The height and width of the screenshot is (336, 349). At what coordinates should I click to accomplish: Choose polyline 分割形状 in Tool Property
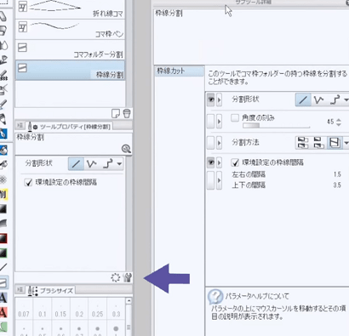[x=92, y=164]
